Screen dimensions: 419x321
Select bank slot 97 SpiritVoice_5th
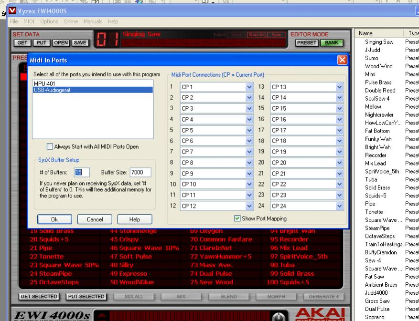[299, 257]
